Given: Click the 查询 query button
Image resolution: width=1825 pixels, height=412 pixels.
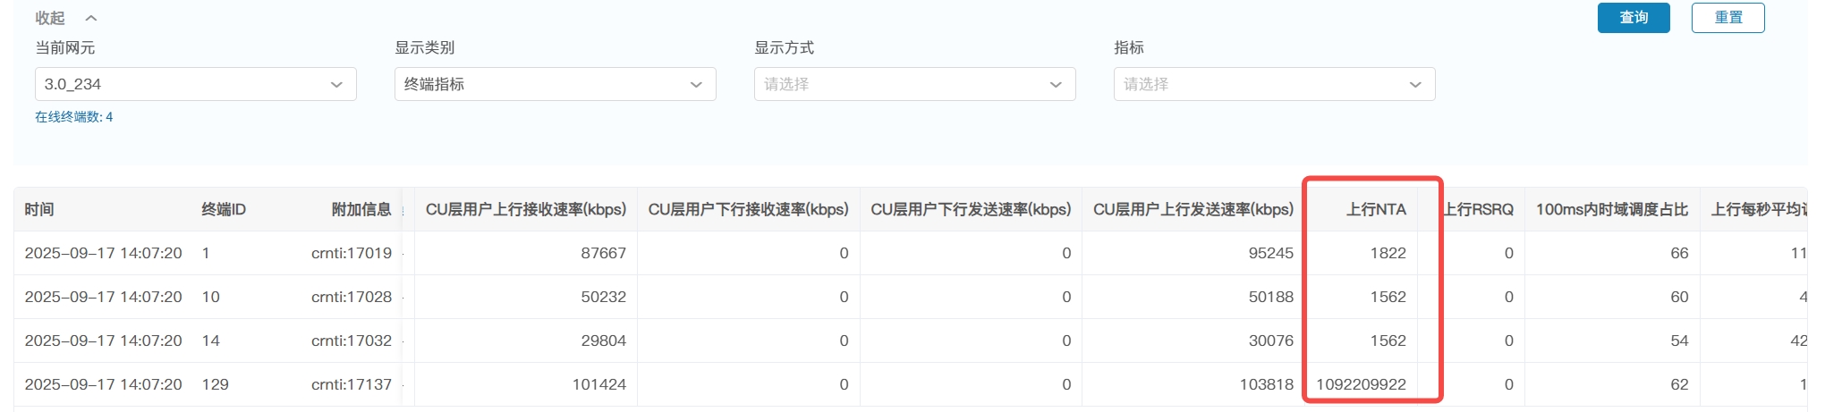Looking at the screenshot, I should click(x=1633, y=18).
